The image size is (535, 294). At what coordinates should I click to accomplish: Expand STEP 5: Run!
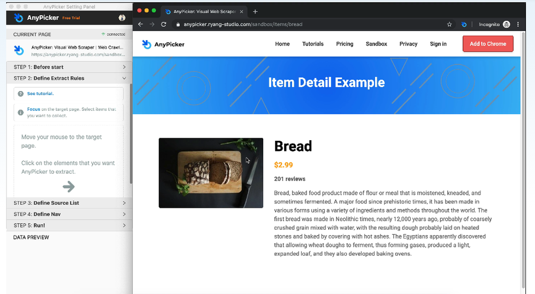(69, 225)
